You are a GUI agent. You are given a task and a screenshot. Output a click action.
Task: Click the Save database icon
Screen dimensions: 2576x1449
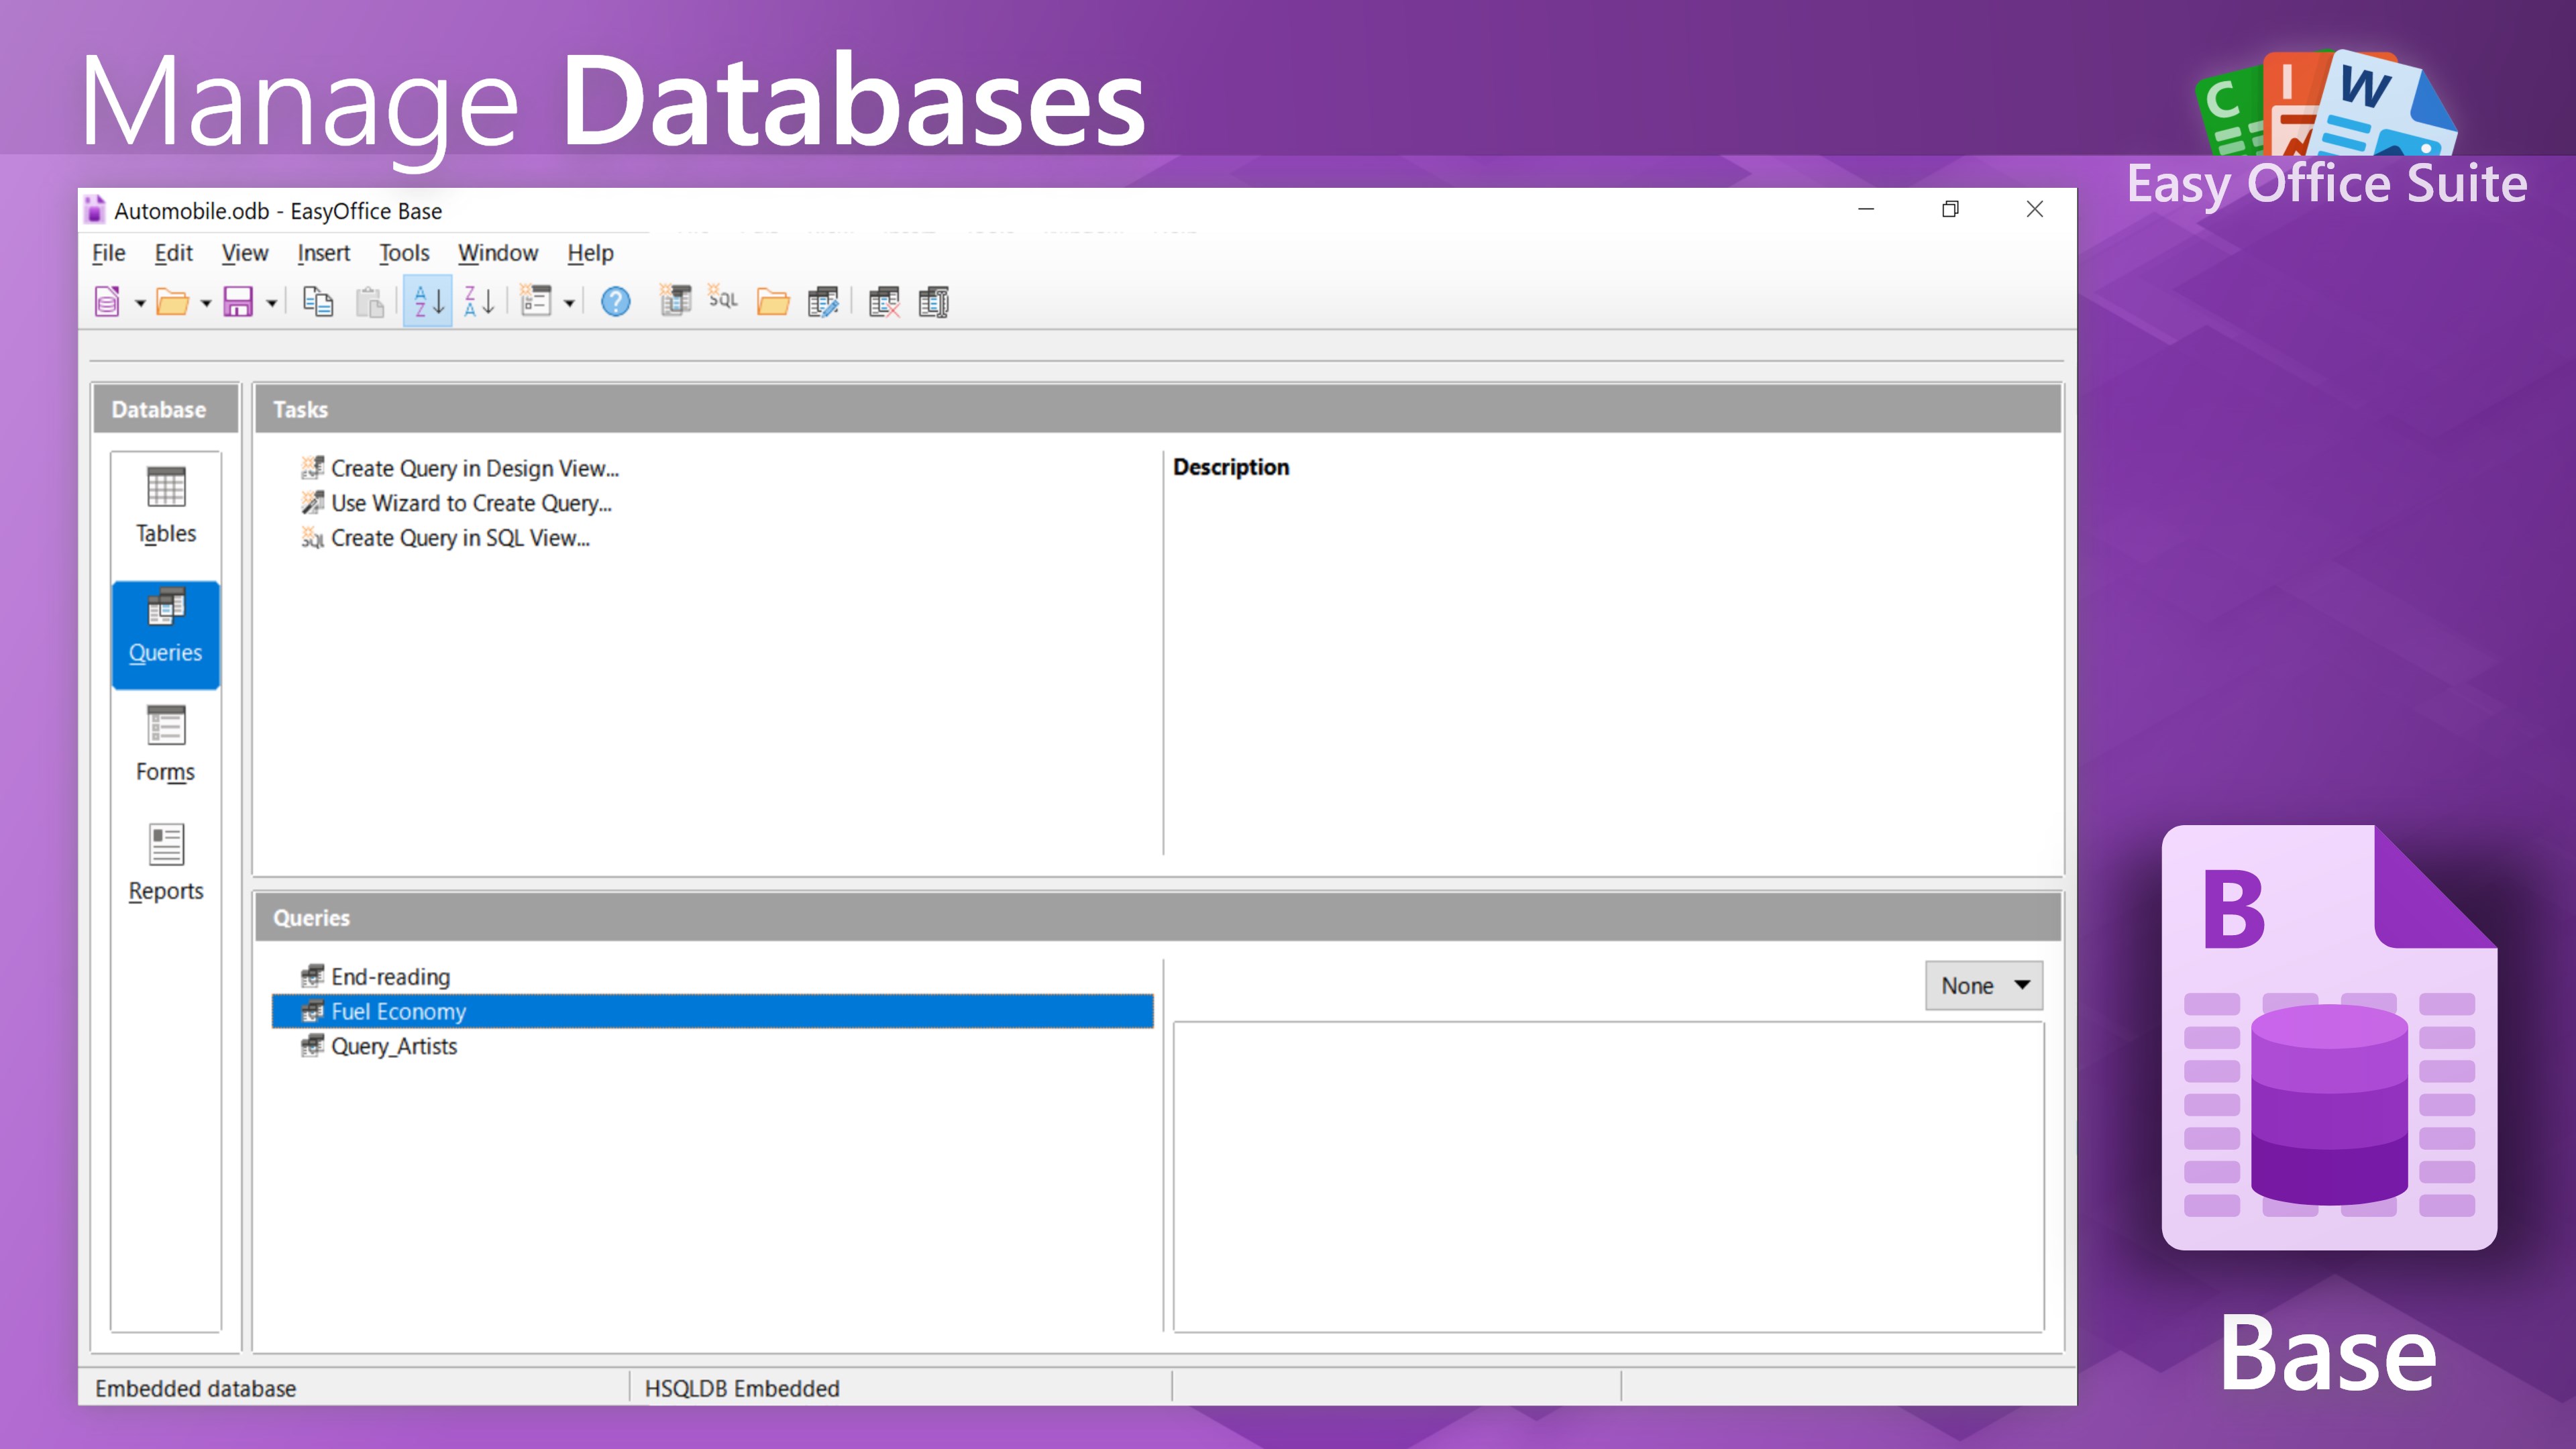[x=238, y=301]
